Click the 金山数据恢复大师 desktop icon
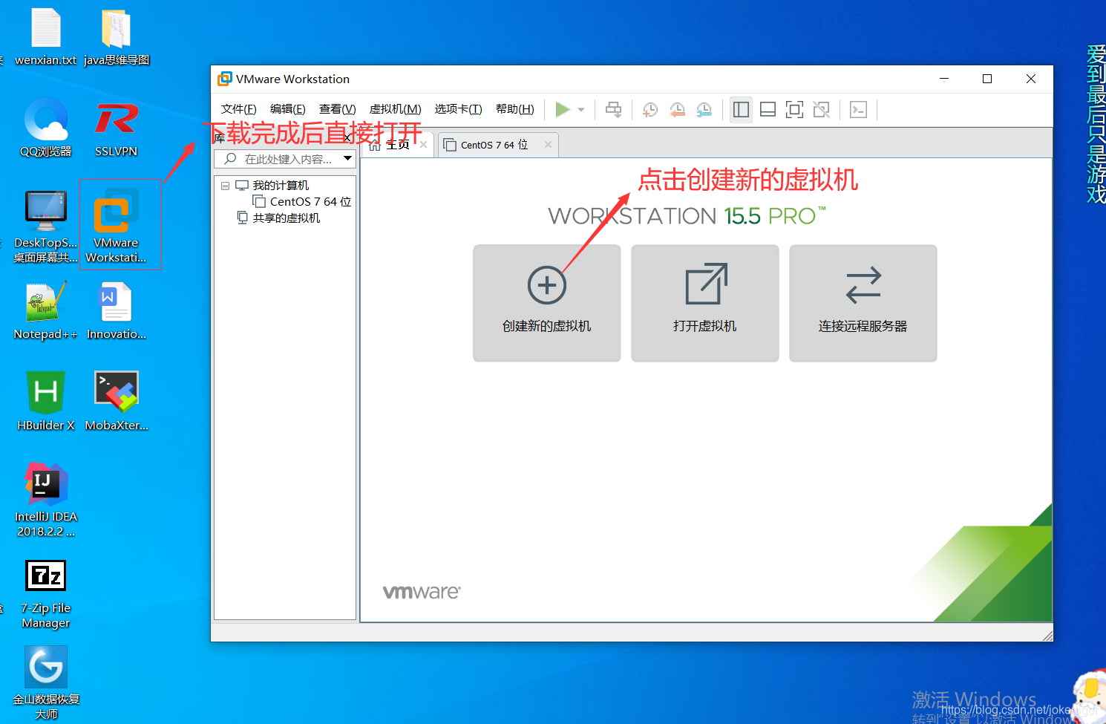Image resolution: width=1106 pixels, height=724 pixels. (46, 683)
